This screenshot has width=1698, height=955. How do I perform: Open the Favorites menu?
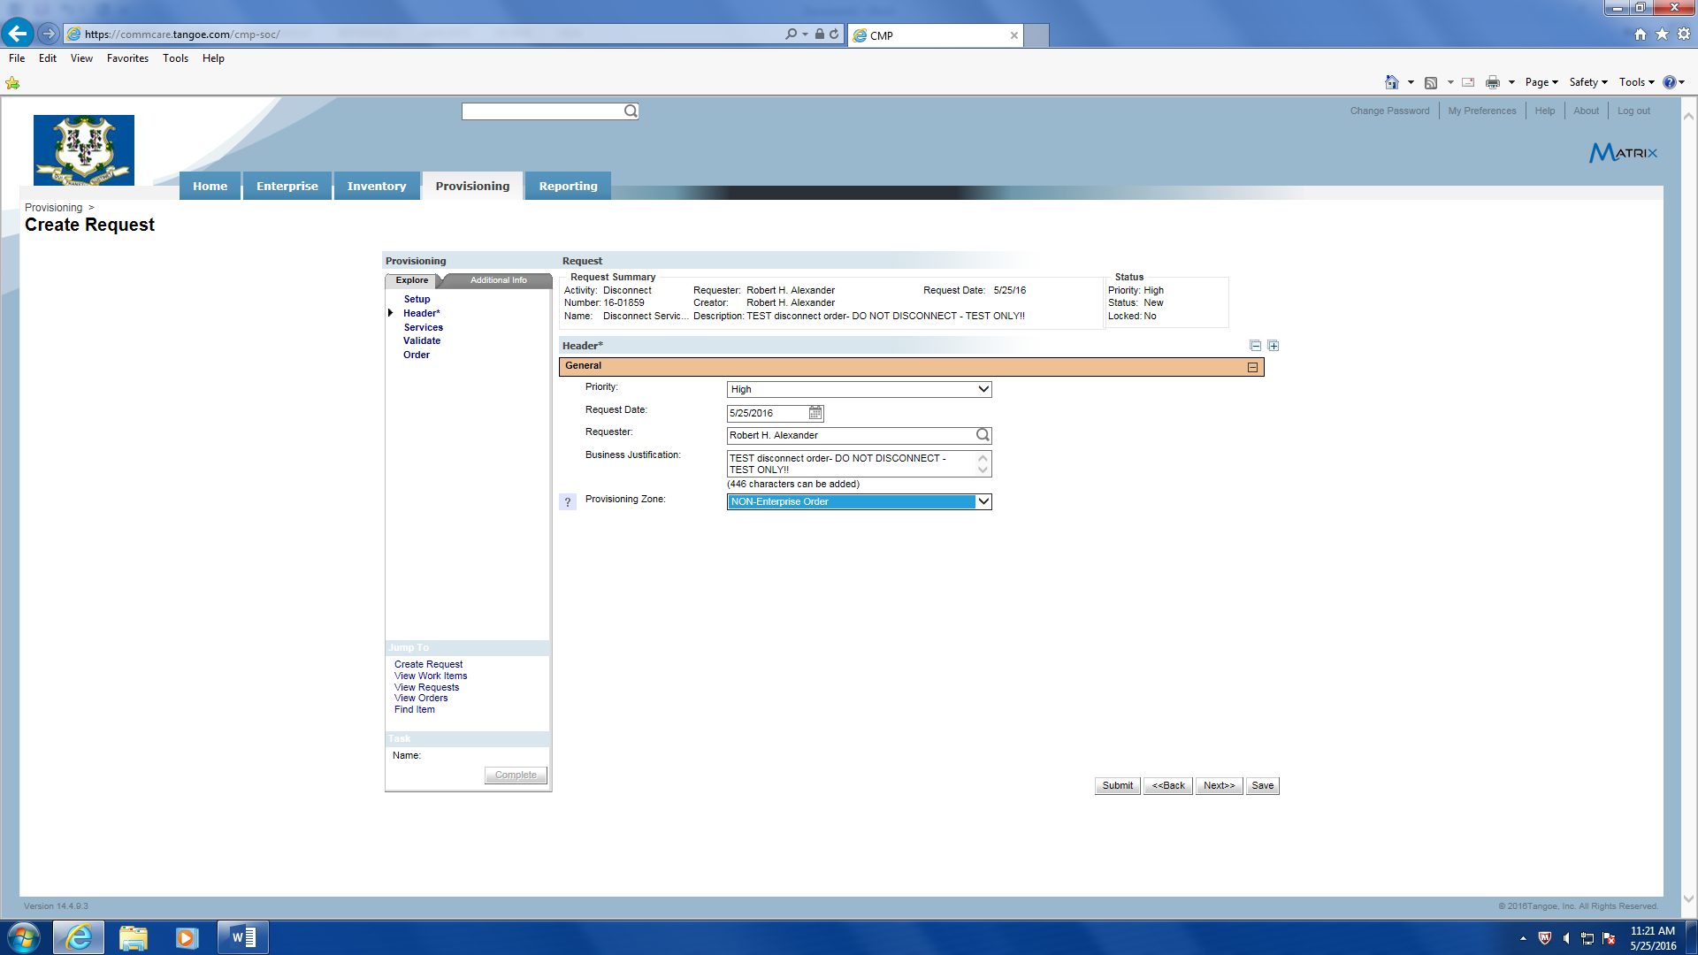(127, 58)
